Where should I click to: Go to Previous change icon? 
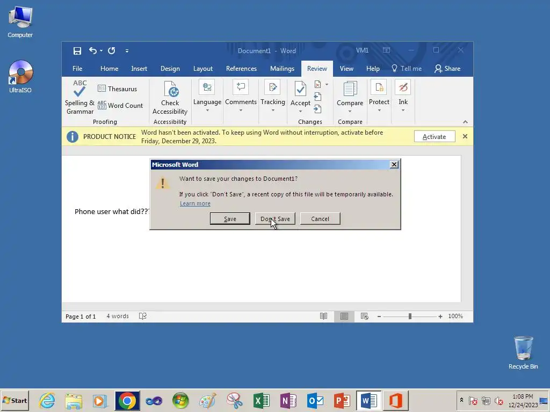317,97
